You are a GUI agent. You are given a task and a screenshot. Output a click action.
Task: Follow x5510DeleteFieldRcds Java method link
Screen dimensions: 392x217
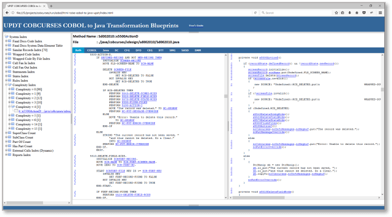(x=275, y=192)
